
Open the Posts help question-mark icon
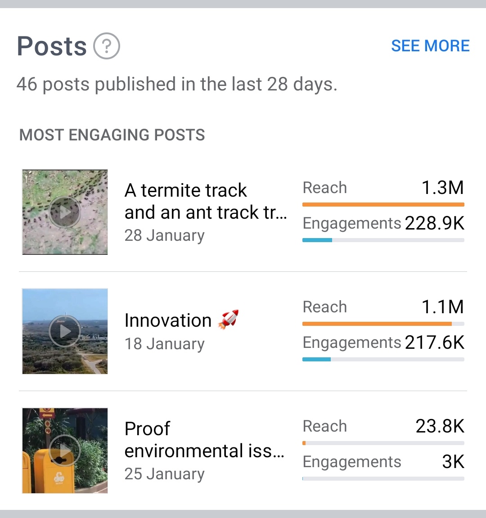point(106,46)
